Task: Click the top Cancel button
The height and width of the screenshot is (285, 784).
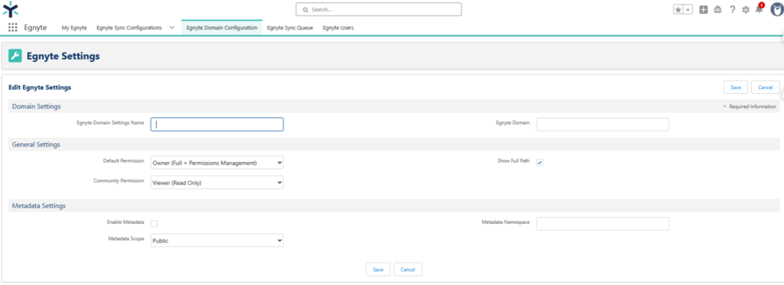Action: 765,87
